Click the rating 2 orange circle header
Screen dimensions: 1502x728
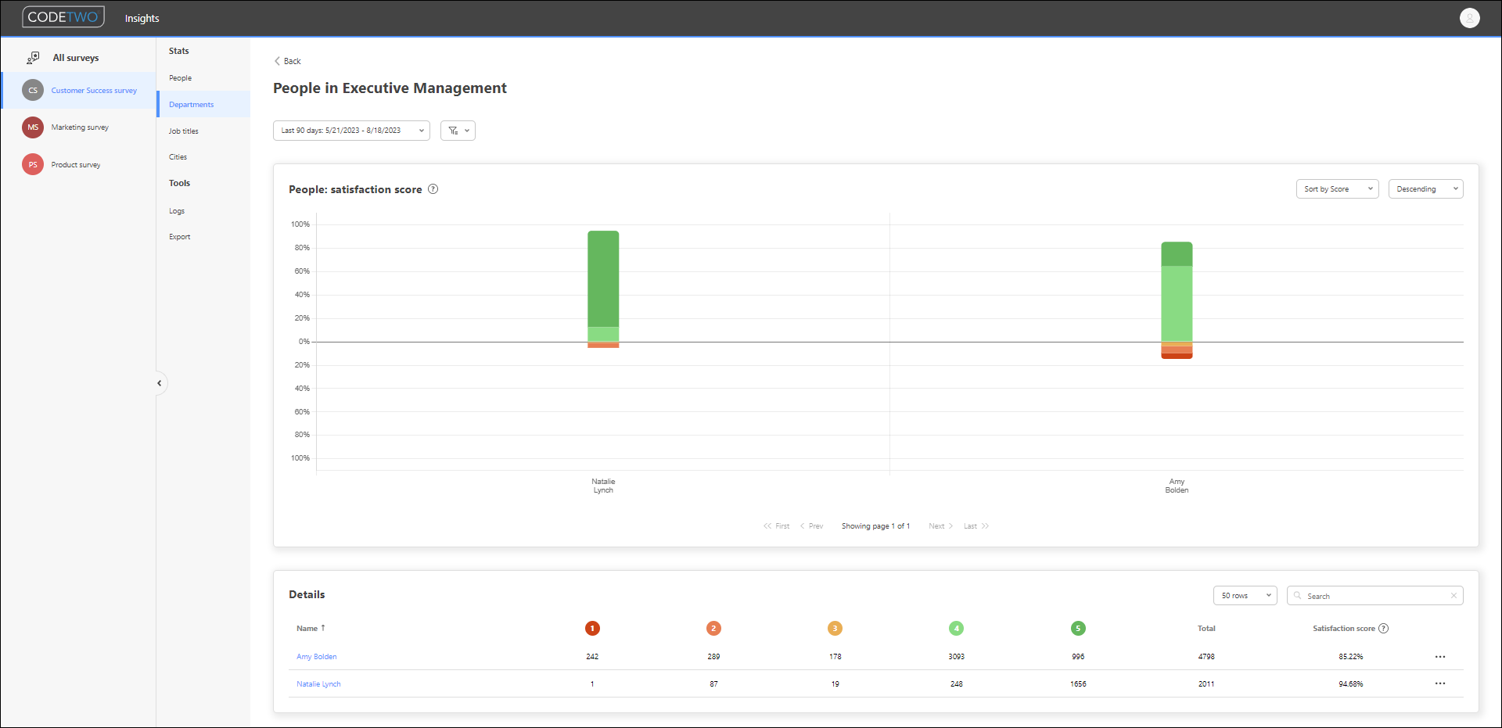(x=713, y=629)
